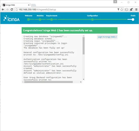Viewport: 139px width, 131px height.
Task: Click the Requirements step progress dot
Action: pyautogui.click(x=52, y=20)
